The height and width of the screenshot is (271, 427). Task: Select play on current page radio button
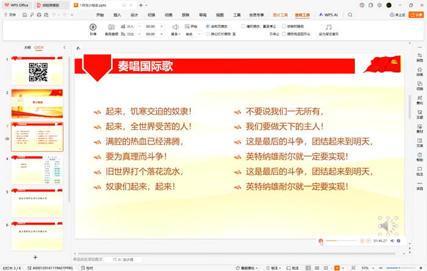tap(208, 27)
